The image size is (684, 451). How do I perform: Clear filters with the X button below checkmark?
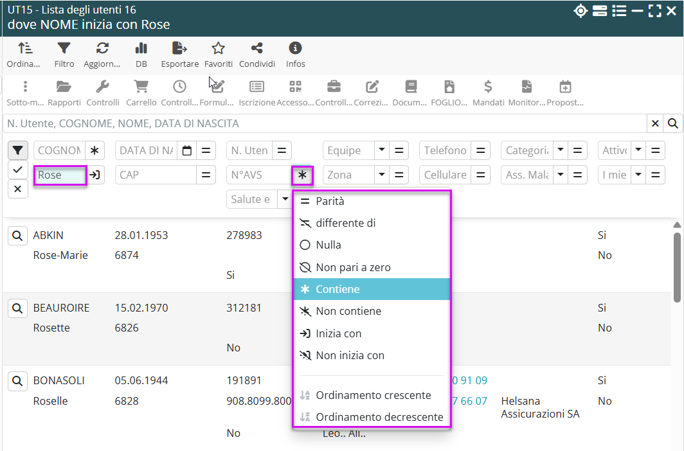tap(18, 189)
